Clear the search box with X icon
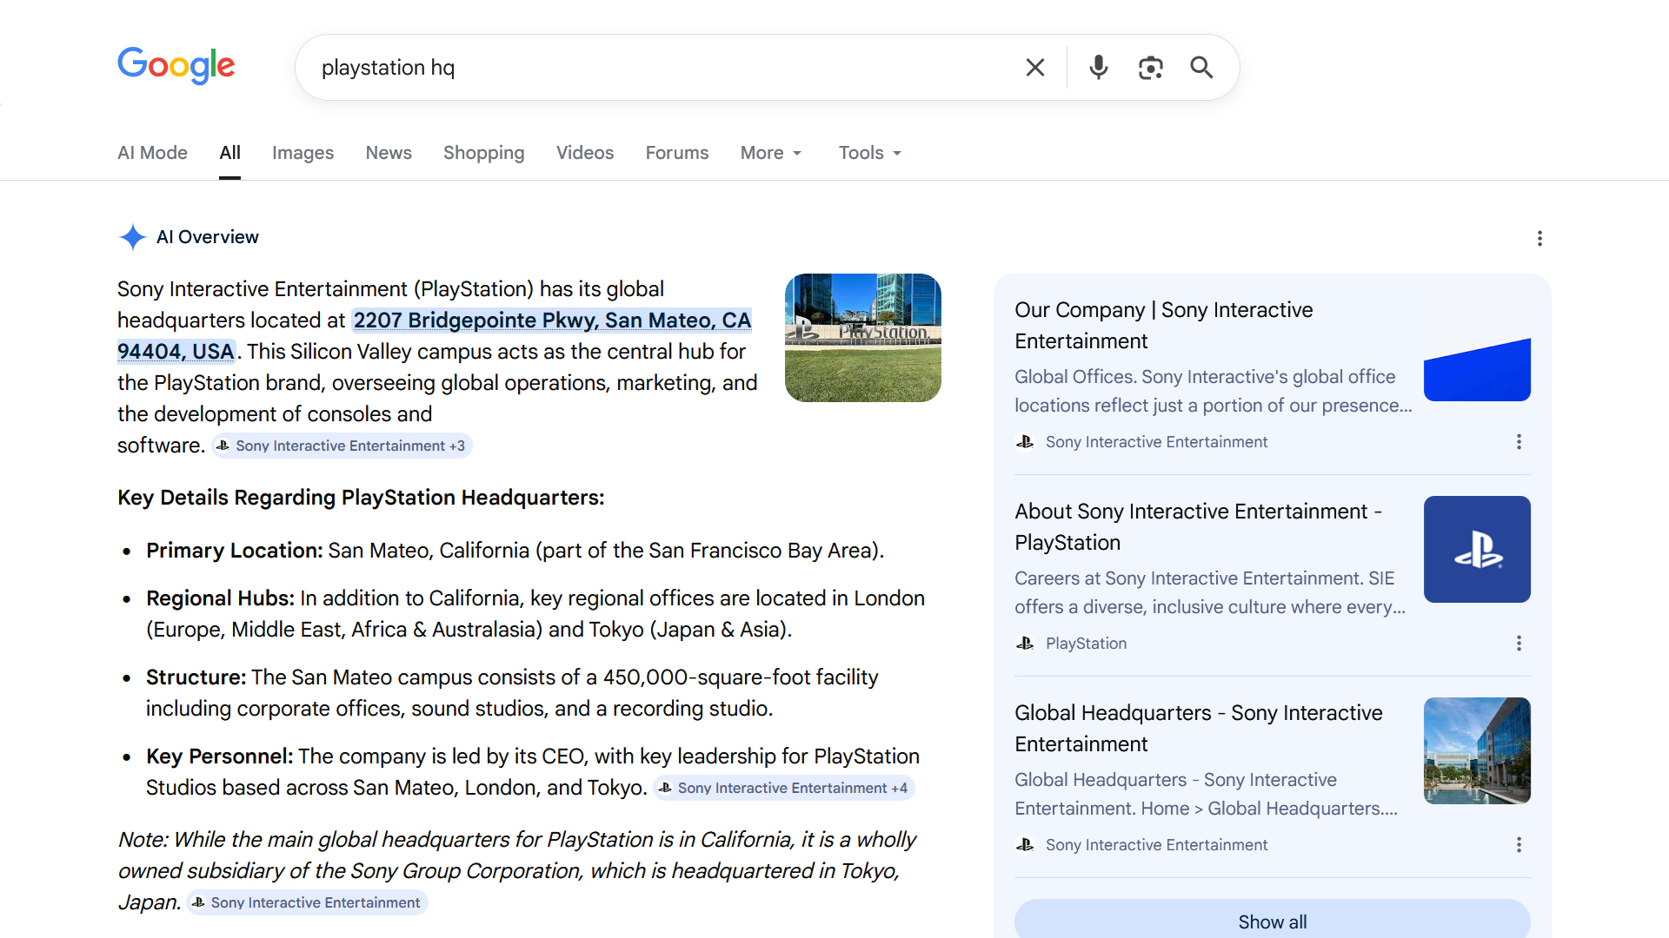The width and height of the screenshot is (1669, 938). pyautogui.click(x=1034, y=68)
